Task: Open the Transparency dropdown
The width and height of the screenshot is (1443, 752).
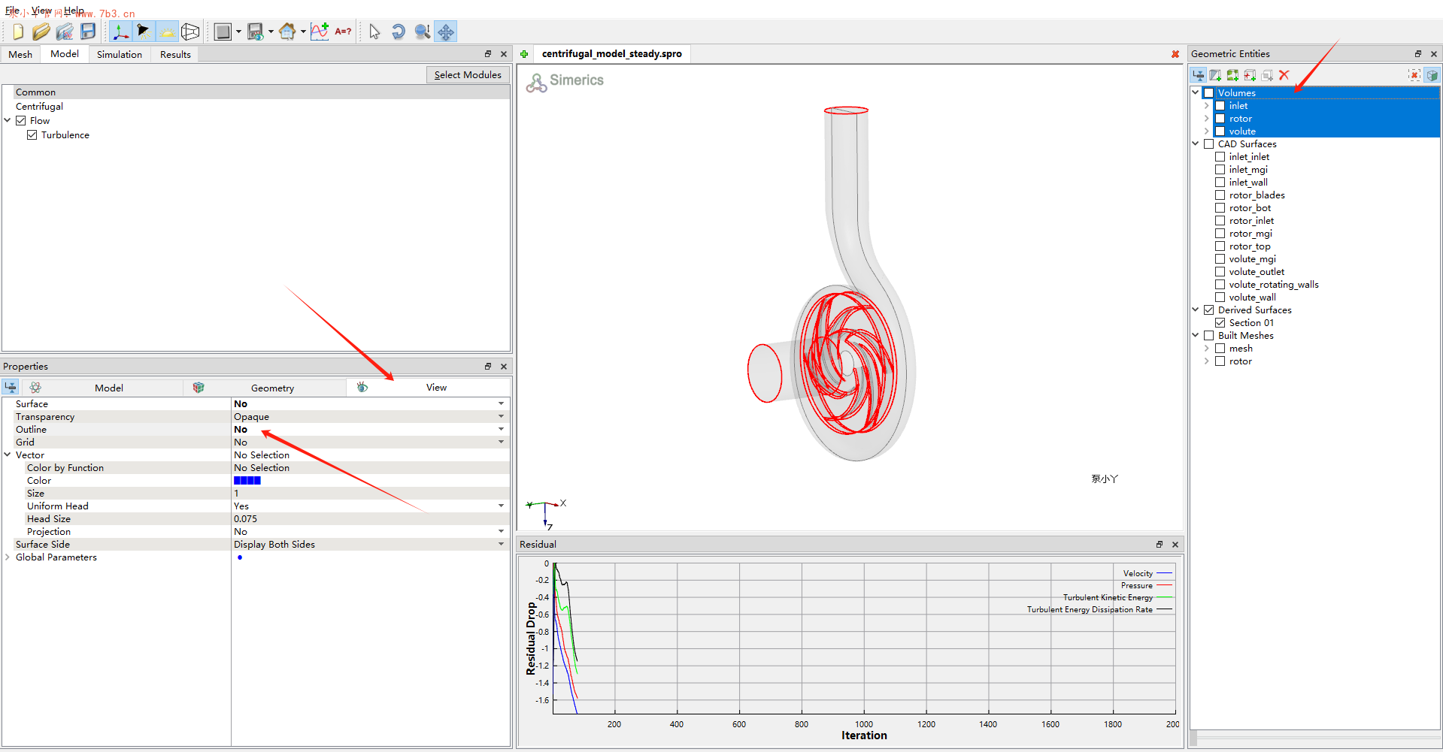Action: point(501,417)
